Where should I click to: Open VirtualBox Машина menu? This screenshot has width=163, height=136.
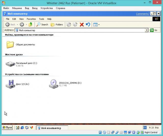[x=17, y=8]
